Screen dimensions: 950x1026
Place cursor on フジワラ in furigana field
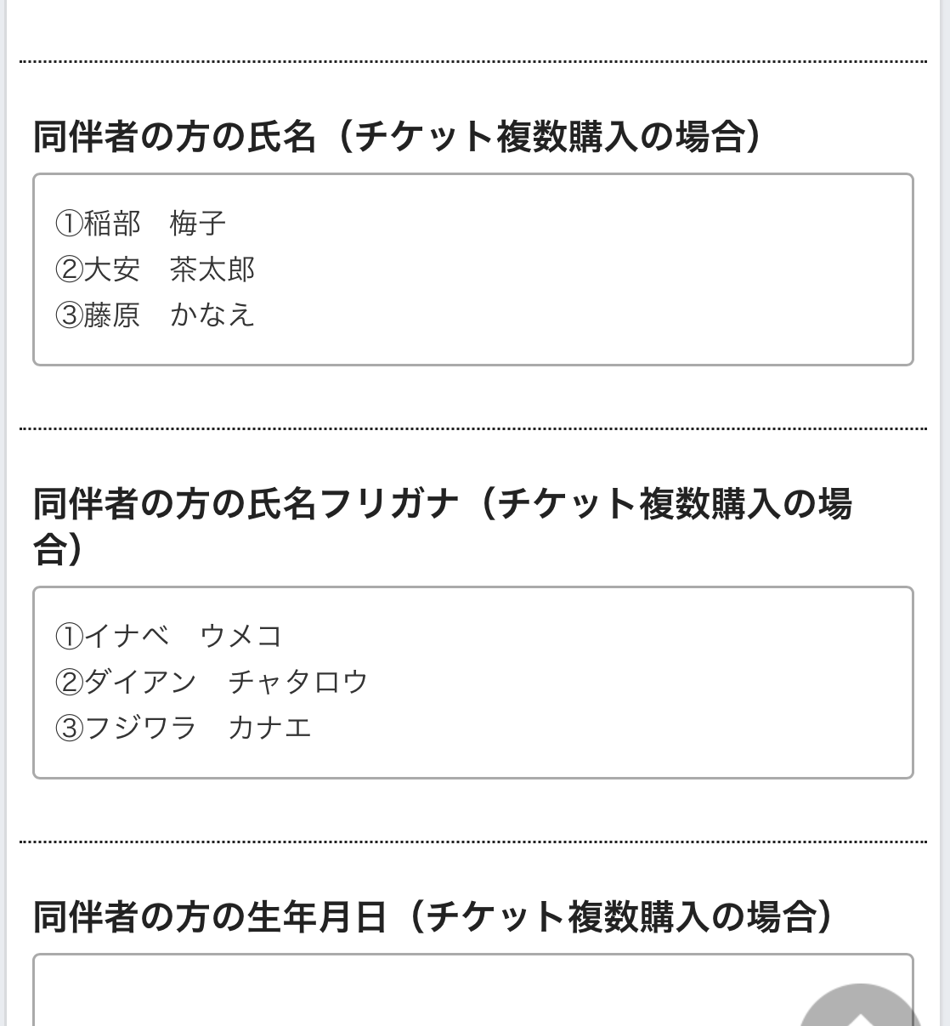click(x=141, y=728)
